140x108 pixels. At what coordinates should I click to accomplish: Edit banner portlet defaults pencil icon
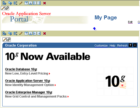click(3, 8)
